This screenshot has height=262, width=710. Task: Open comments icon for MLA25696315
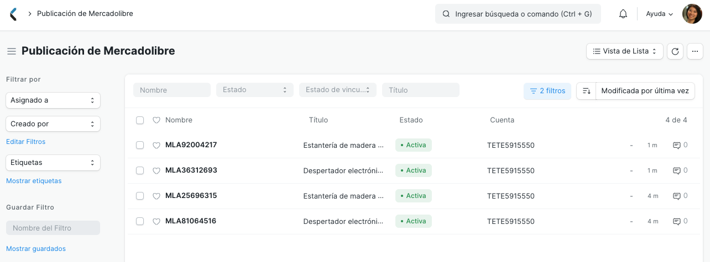pyautogui.click(x=676, y=196)
